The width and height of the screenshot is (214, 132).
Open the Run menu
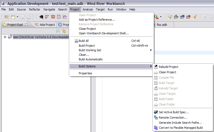[x=110, y=9]
